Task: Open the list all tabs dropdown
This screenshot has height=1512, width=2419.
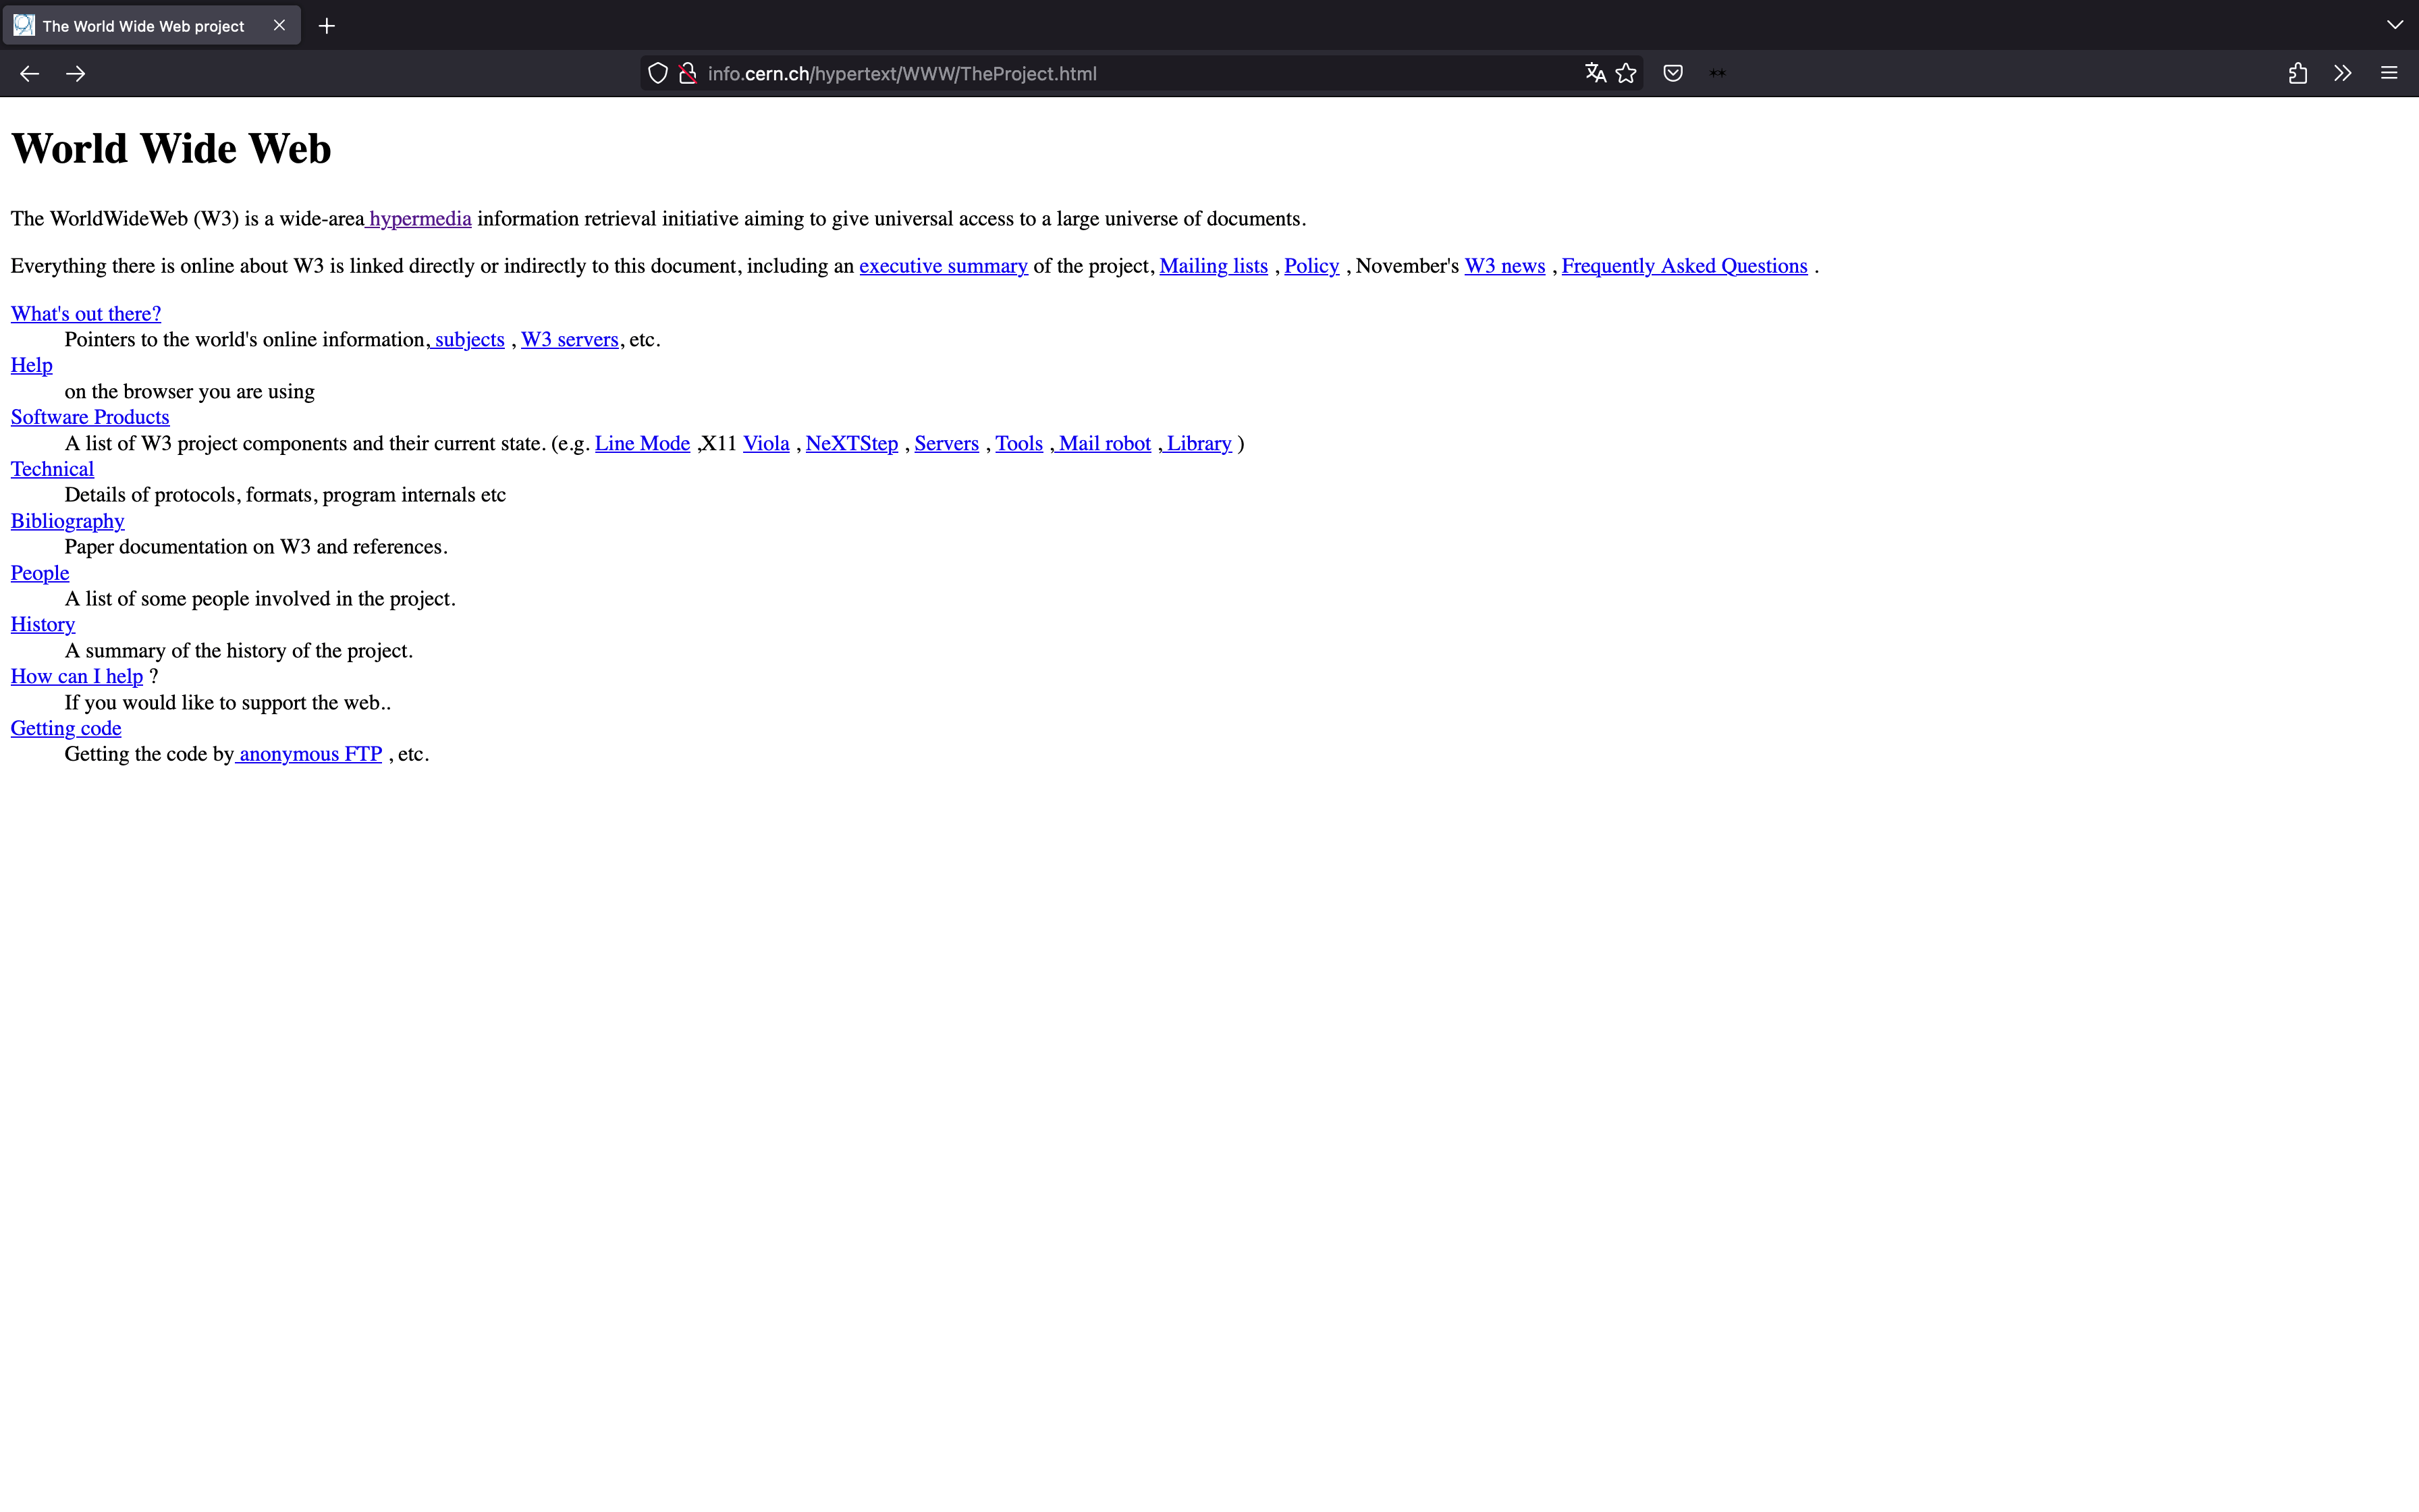Action: (x=2394, y=25)
